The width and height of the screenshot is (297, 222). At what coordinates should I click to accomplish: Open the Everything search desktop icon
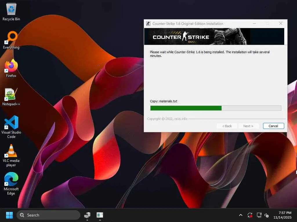point(11,40)
